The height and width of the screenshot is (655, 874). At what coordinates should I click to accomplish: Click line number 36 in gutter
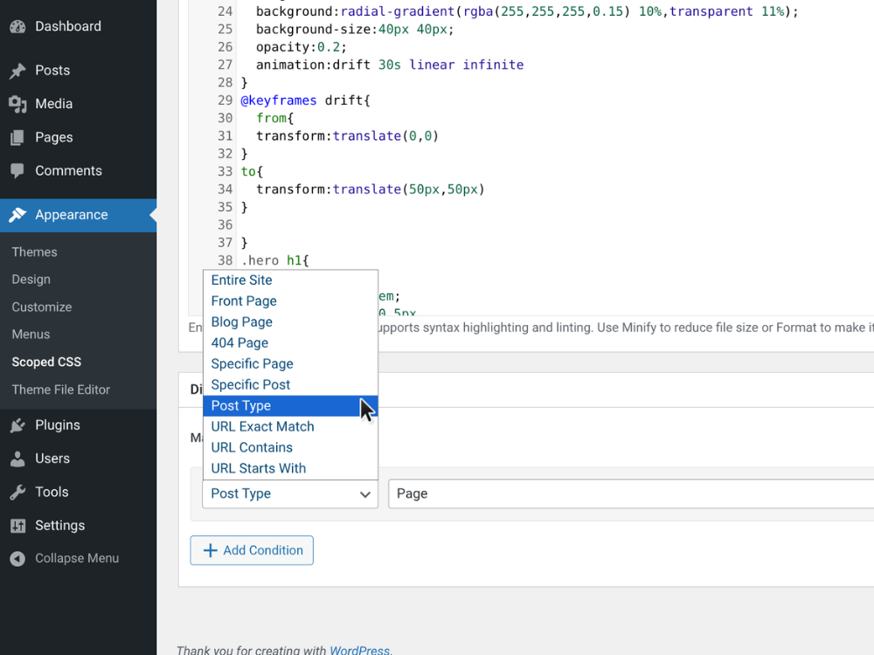coord(225,225)
